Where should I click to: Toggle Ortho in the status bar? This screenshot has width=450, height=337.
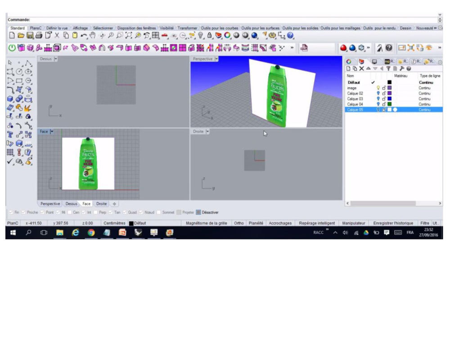(x=239, y=223)
